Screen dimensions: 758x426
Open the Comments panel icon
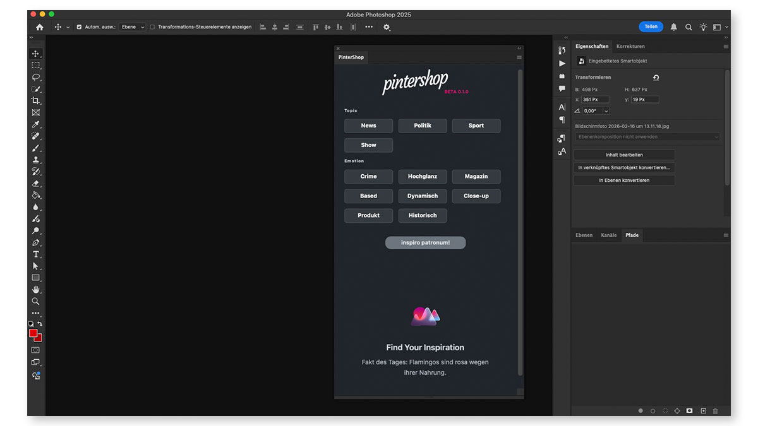(x=562, y=89)
